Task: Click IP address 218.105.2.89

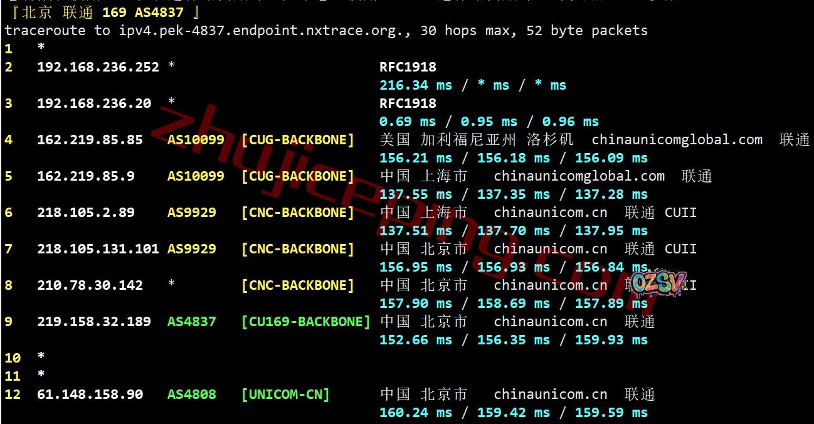Action: 86,212
